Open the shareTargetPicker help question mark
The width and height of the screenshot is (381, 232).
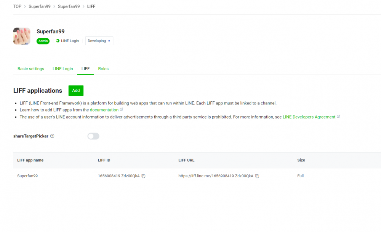[52, 136]
